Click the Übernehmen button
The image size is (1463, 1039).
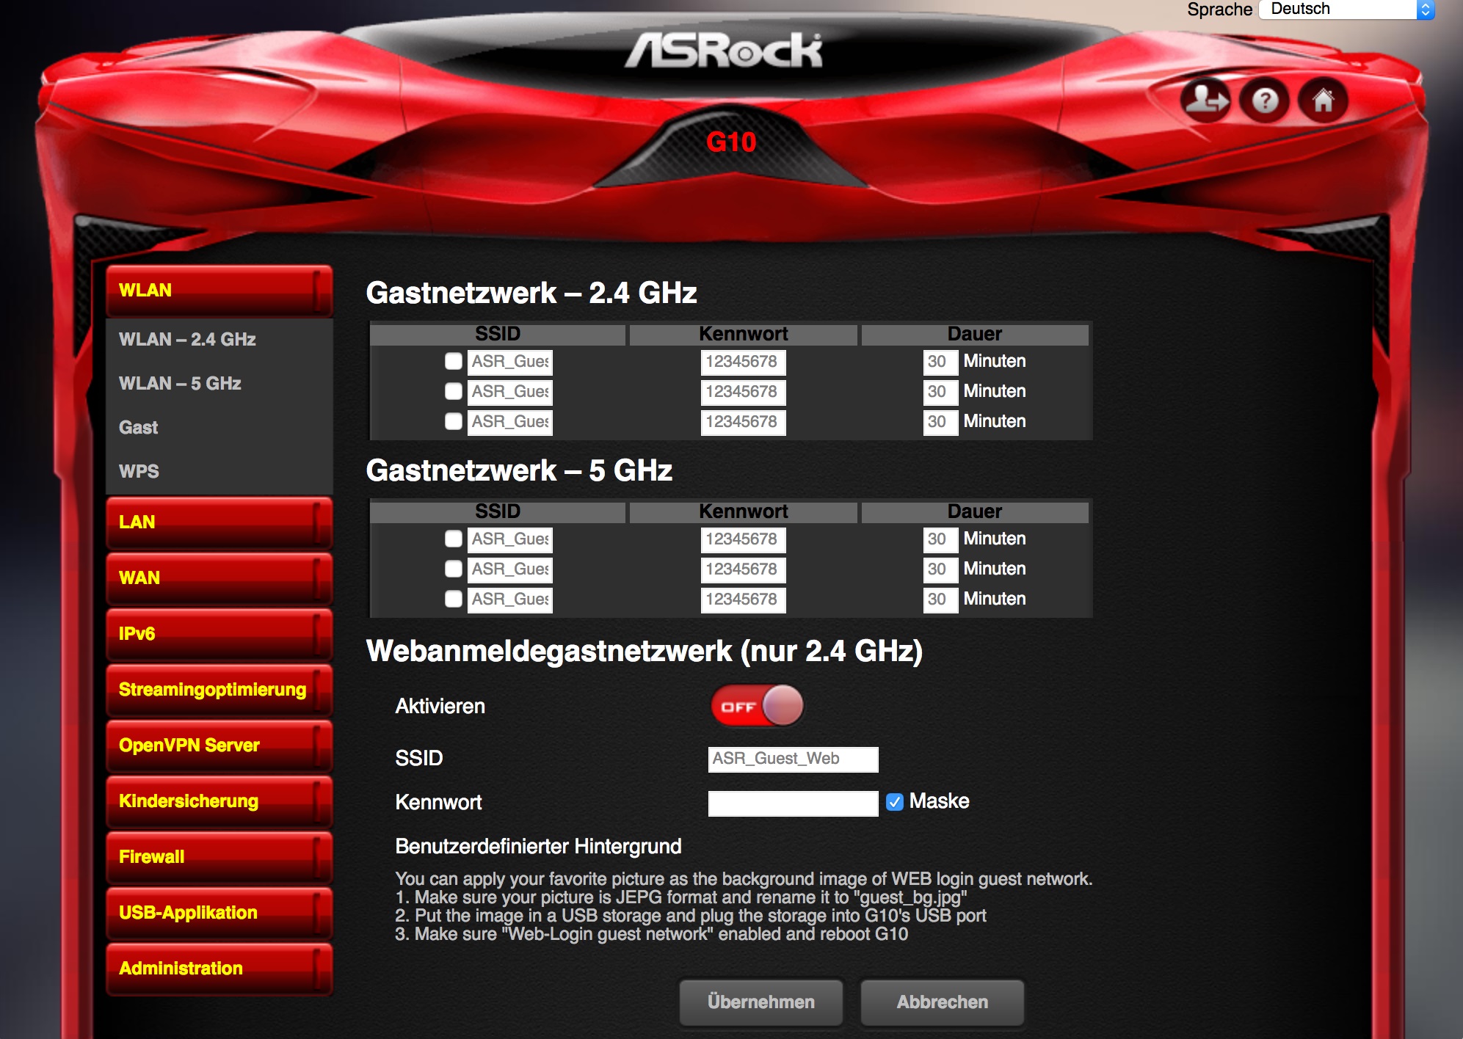coord(761,1002)
